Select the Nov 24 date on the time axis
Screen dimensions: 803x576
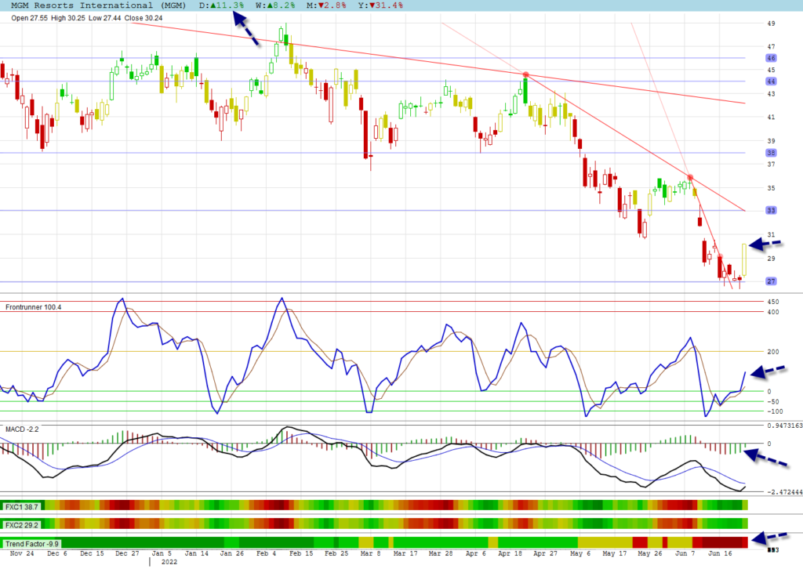tap(22, 553)
